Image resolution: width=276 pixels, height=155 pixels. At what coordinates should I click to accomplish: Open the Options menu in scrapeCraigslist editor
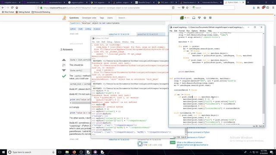point(194,31)
